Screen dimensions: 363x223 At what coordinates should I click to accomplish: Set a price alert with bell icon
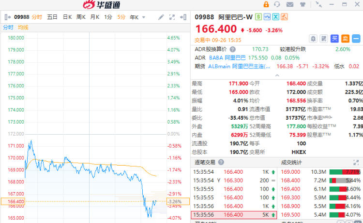(x=313, y=39)
